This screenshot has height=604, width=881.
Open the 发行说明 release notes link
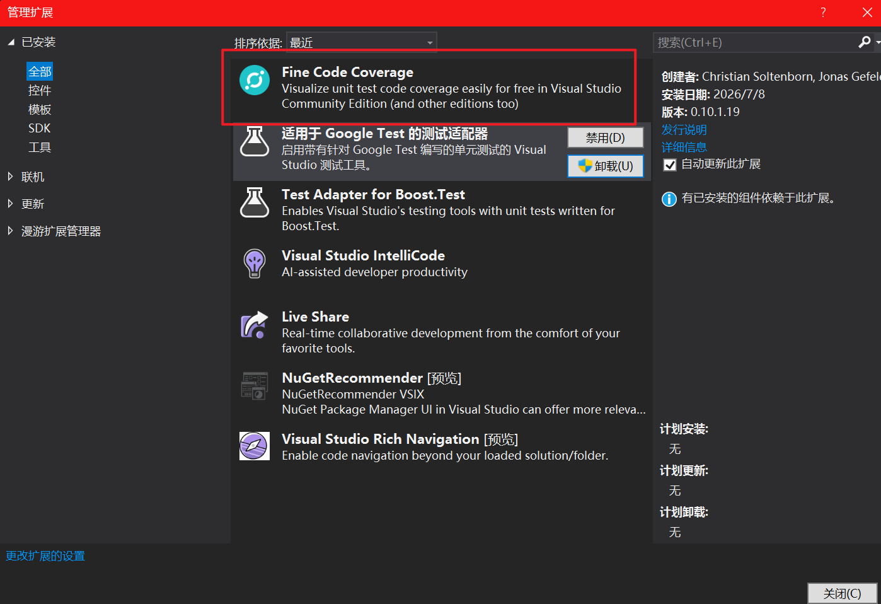point(684,129)
